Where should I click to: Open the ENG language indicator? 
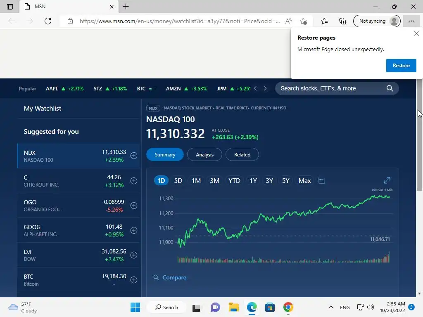[345, 307]
